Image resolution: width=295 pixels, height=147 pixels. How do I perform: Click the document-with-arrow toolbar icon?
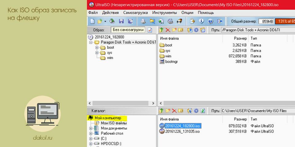(192, 21)
